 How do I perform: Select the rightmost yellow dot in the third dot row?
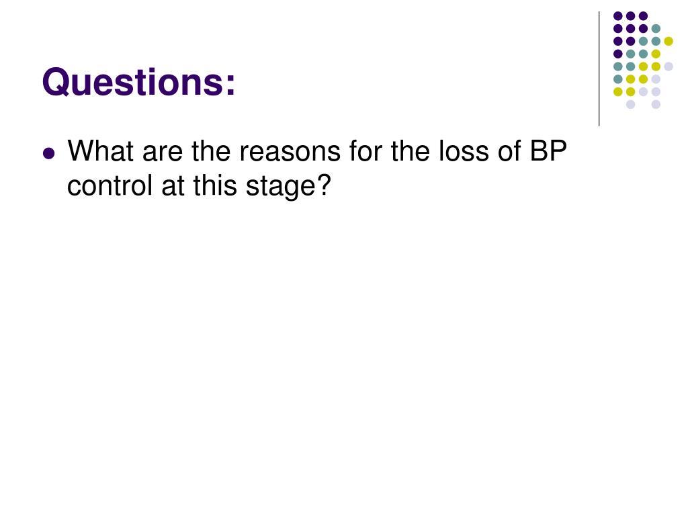coord(669,41)
